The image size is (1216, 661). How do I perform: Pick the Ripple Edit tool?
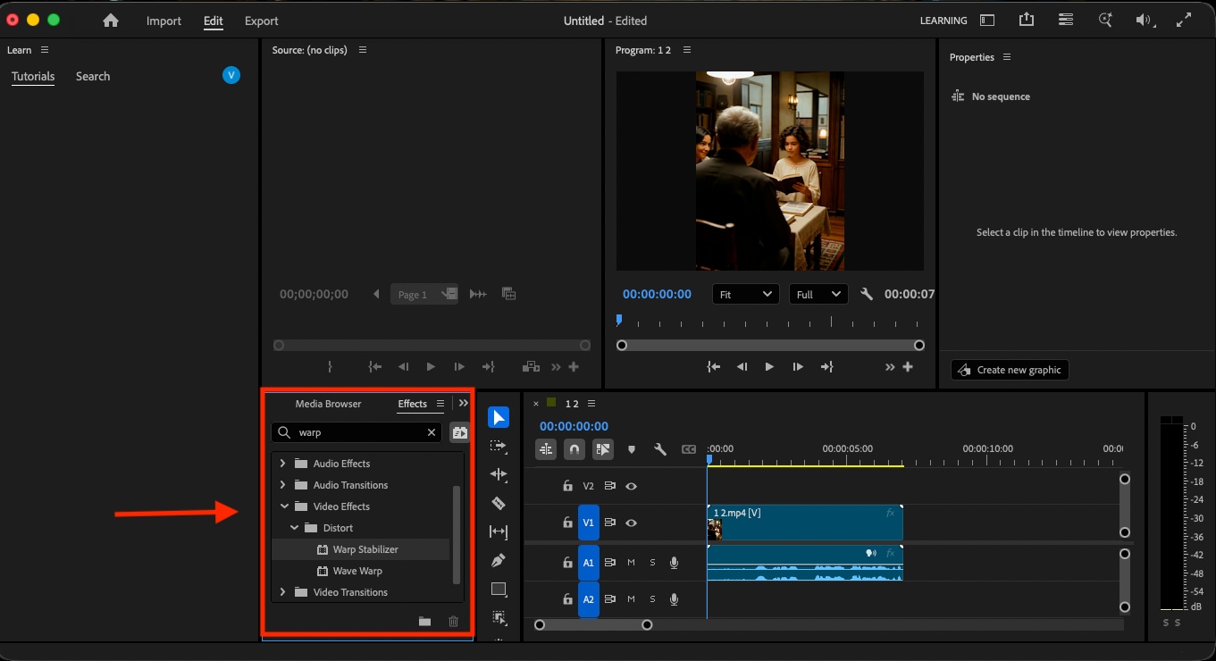[499, 474]
